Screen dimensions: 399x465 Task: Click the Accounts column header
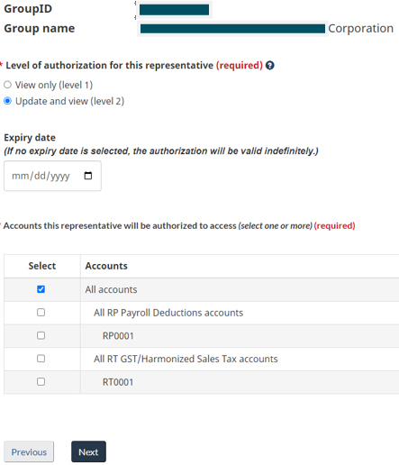pos(106,266)
